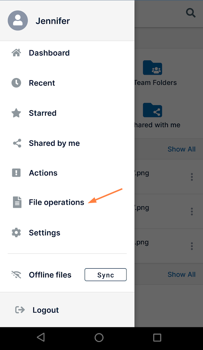Tap the Shared by me share icon
The height and width of the screenshot is (350, 203).
17,143
